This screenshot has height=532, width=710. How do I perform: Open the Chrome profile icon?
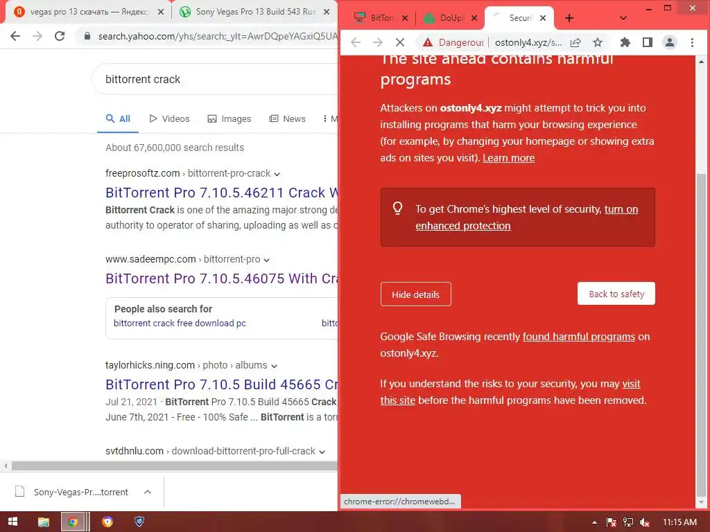point(670,42)
